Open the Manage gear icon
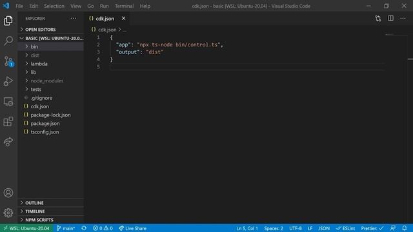Image resolution: width=413 pixels, height=232 pixels. (8, 213)
